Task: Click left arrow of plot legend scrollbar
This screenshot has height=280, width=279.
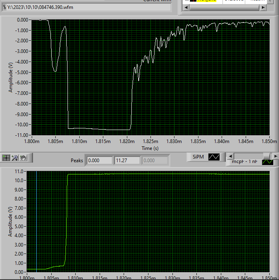Action: [230, 156]
